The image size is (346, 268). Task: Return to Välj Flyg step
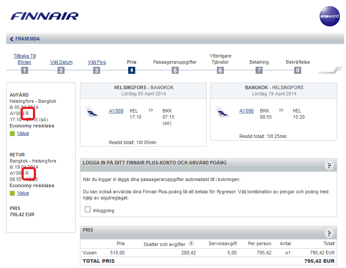(97, 62)
